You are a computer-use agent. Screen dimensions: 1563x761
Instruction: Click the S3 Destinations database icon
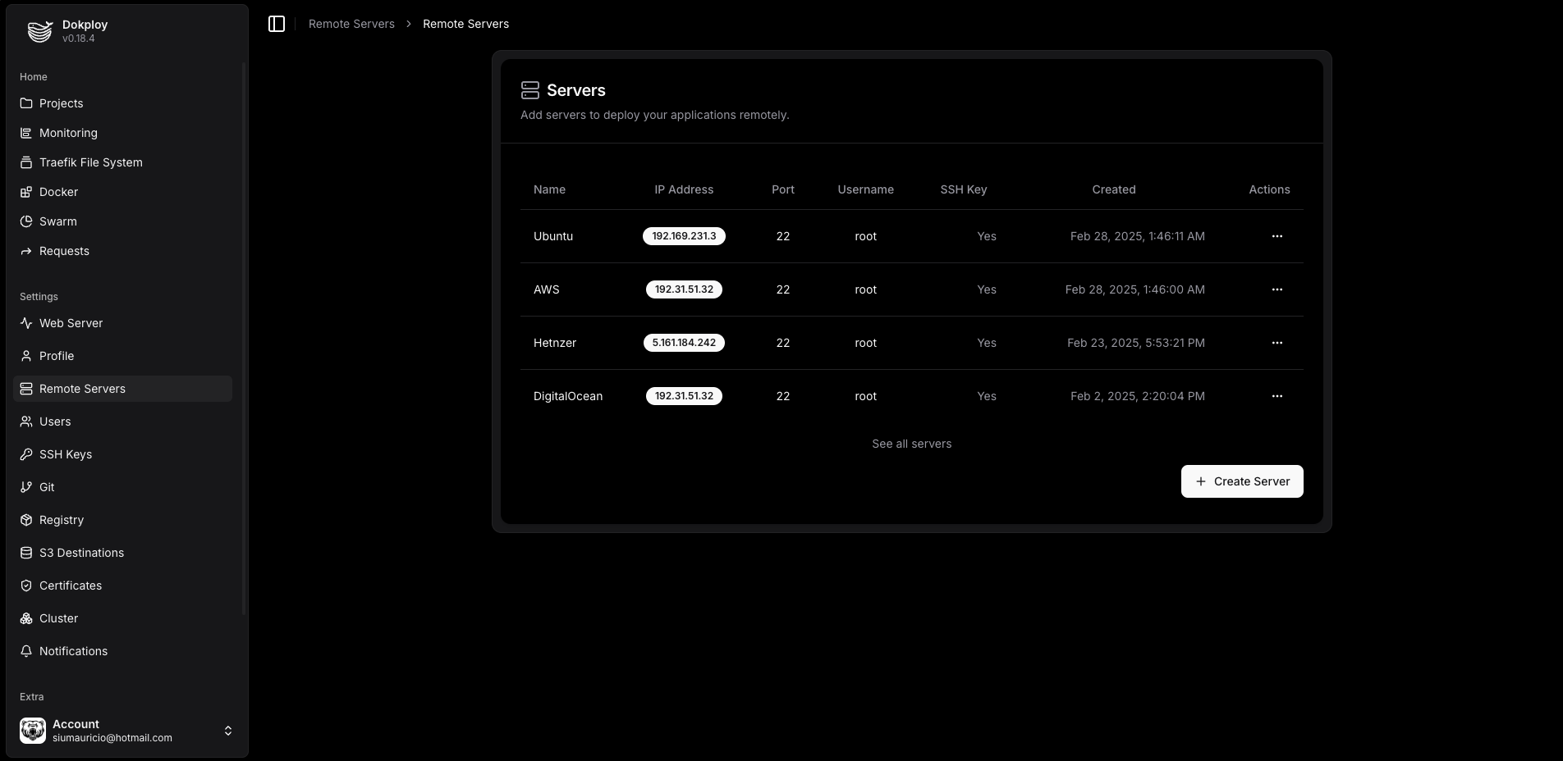click(26, 553)
